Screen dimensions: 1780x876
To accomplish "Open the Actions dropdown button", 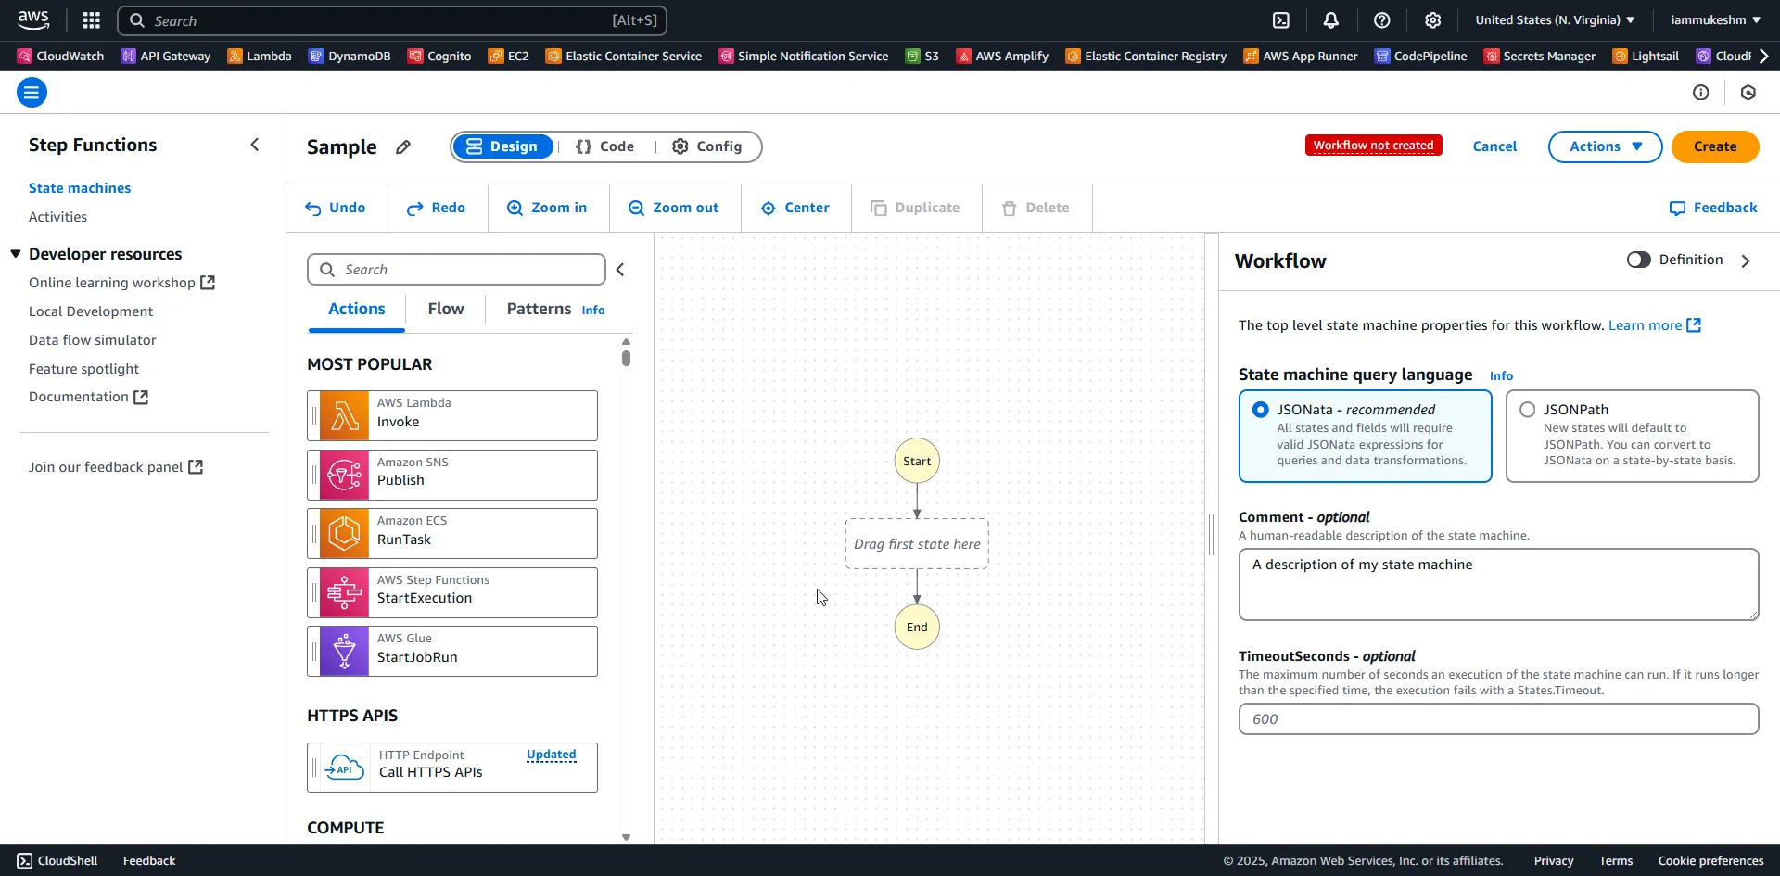I will pyautogui.click(x=1605, y=146).
